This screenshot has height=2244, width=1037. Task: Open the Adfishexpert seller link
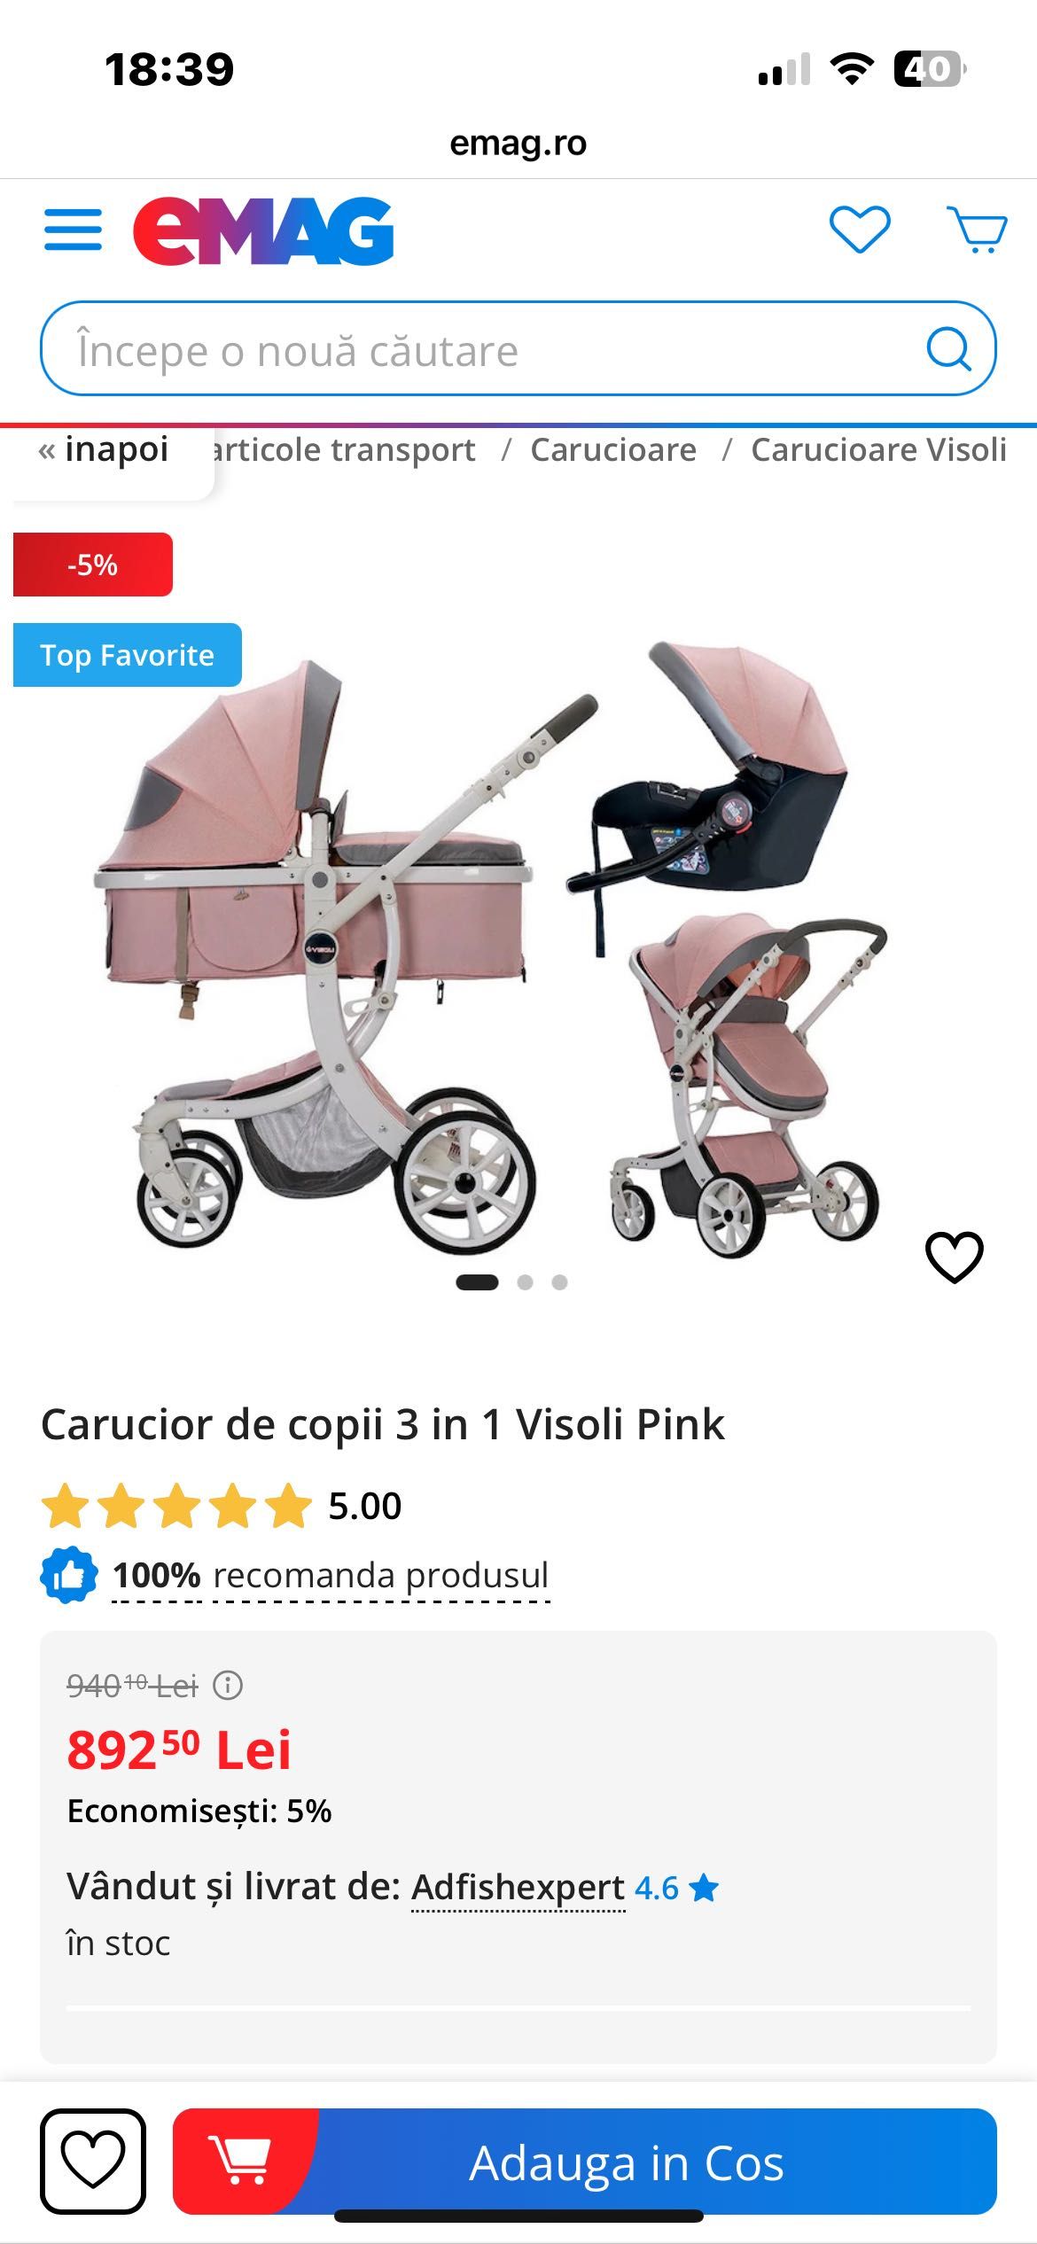[518, 1887]
